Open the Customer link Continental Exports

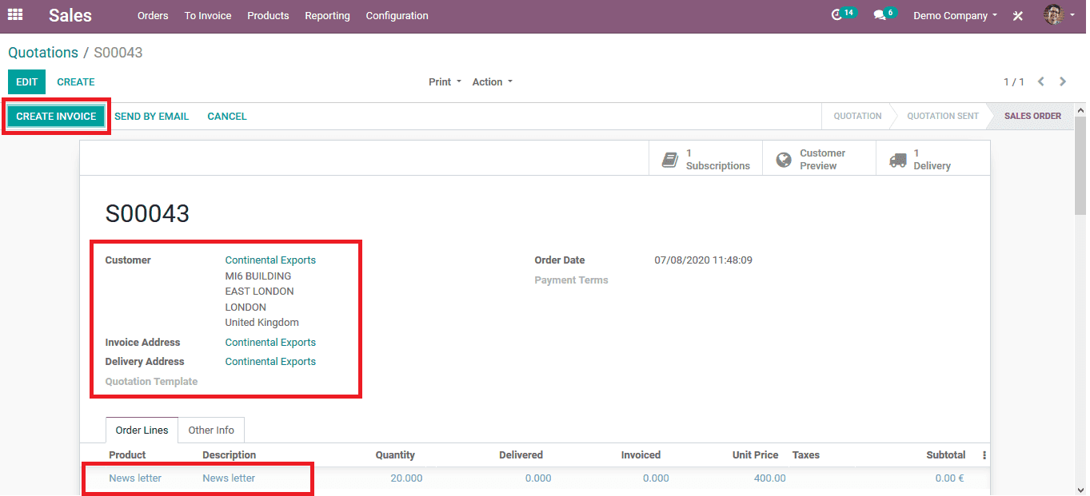(270, 260)
